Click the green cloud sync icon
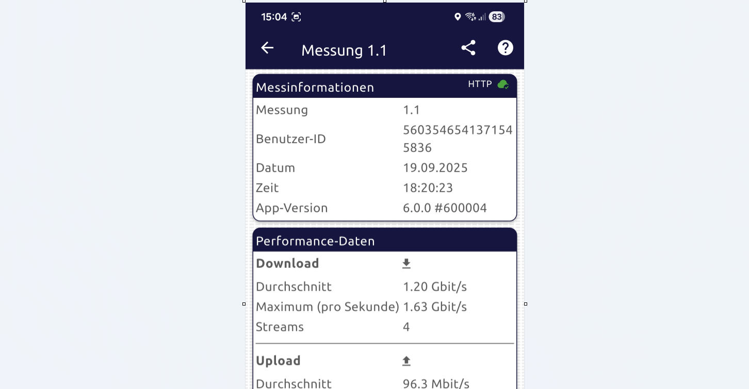The height and width of the screenshot is (389, 749). [503, 84]
